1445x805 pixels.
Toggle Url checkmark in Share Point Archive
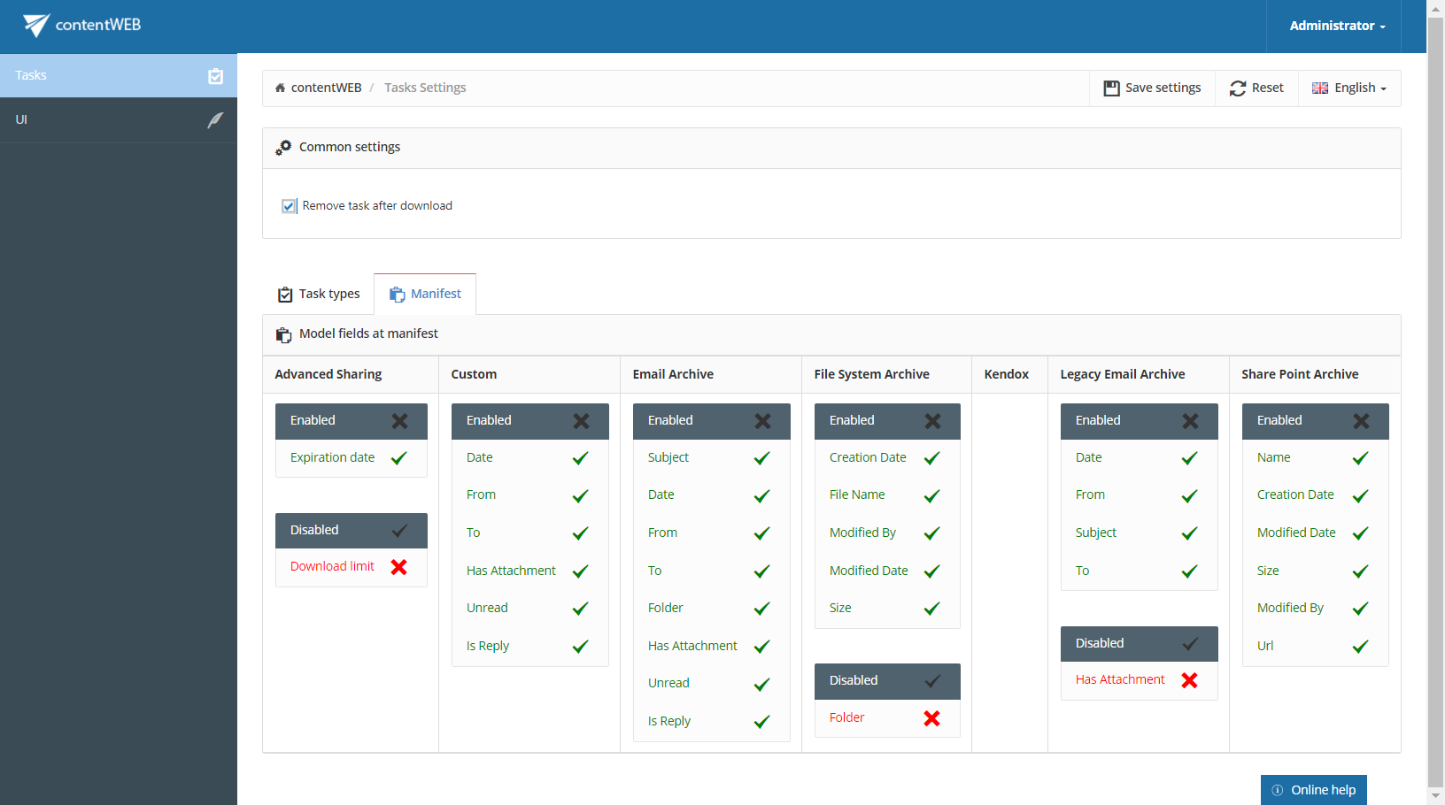click(x=1361, y=647)
